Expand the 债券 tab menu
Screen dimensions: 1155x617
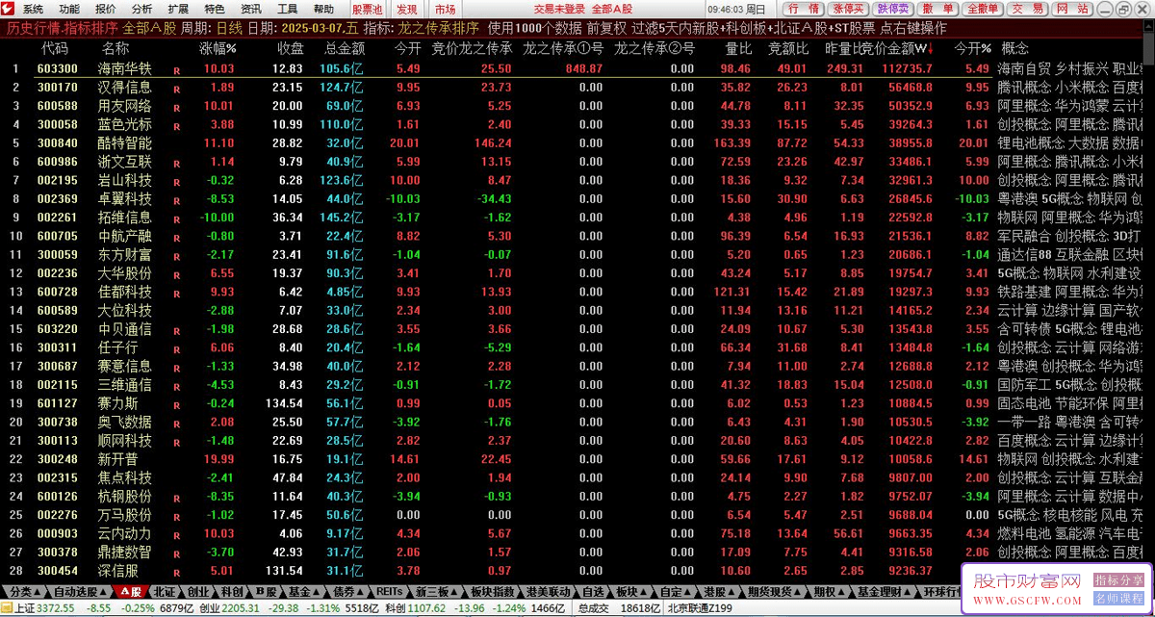[349, 591]
